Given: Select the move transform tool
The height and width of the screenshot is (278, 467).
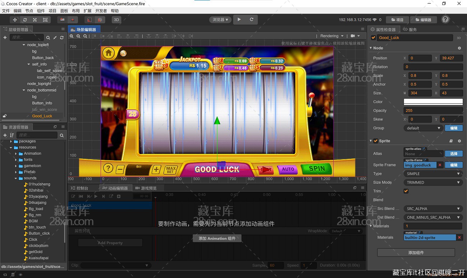Looking at the screenshot, I should pyautogui.click(x=15, y=20).
